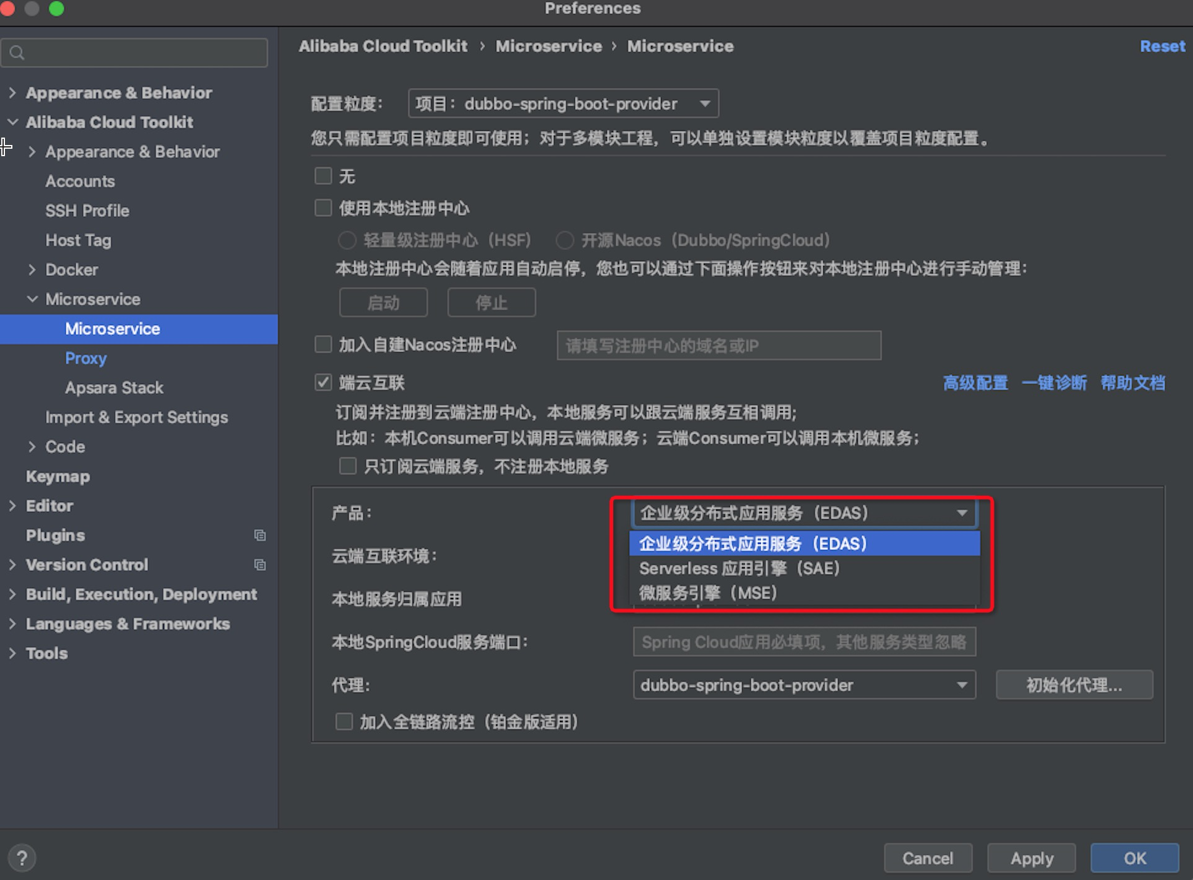
Task: Click the green maximize window button
Action: click(x=56, y=9)
